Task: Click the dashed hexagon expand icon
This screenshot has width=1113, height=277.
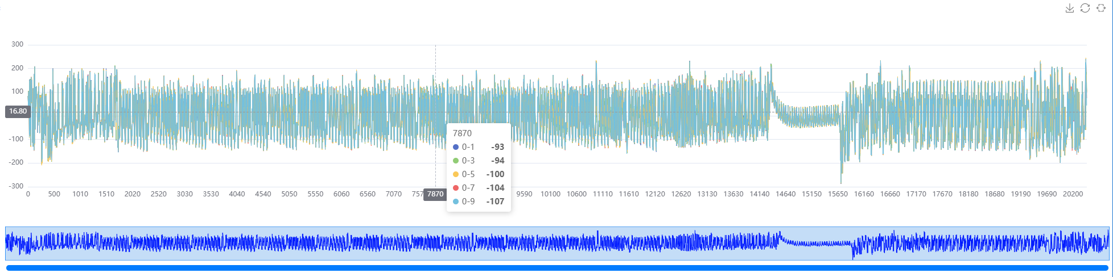Action: [1101, 8]
